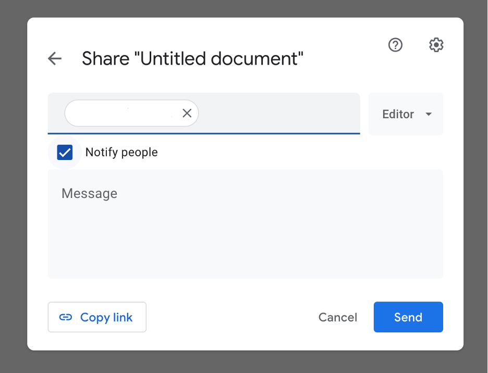Image resolution: width=488 pixels, height=373 pixels.
Task: Click the question mark for sharing help
Action: pos(395,45)
